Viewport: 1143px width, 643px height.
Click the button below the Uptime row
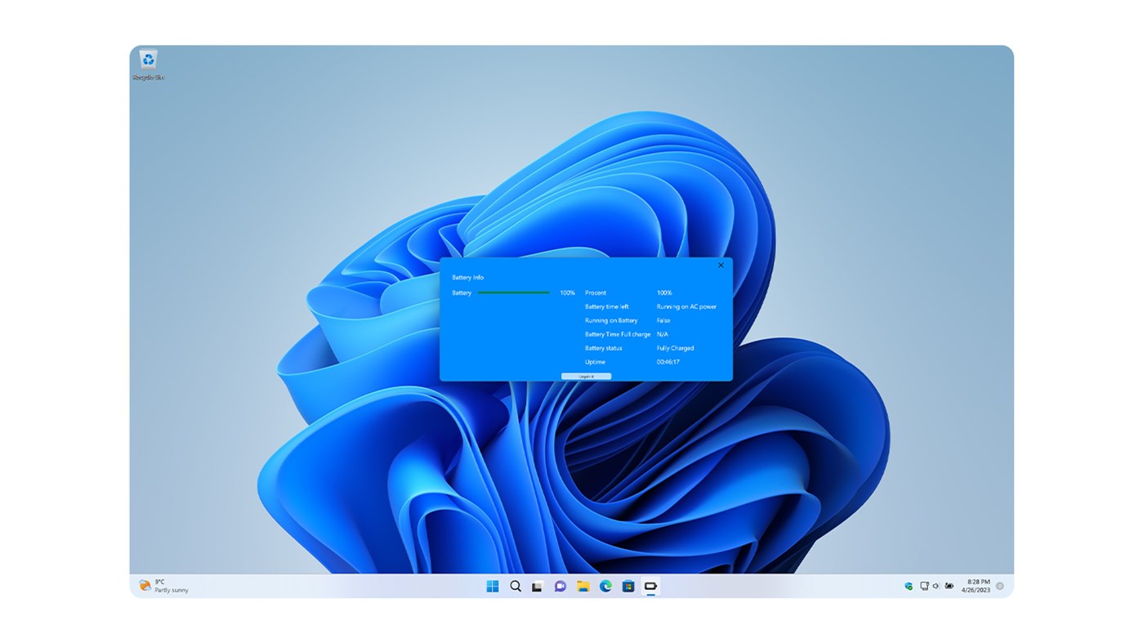coord(586,376)
